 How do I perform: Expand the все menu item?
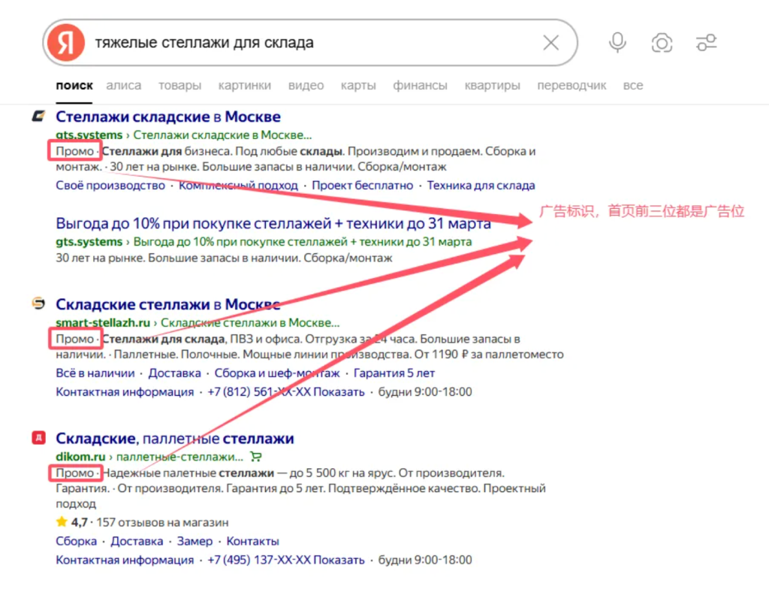[633, 86]
